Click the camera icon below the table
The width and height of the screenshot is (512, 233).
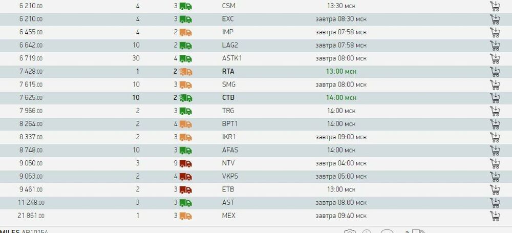click(350, 231)
